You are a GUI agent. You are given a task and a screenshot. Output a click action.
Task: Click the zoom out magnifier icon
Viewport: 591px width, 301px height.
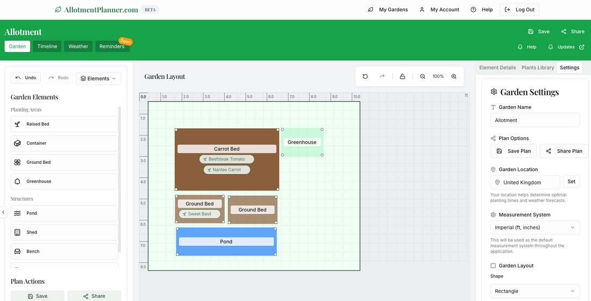click(423, 77)
